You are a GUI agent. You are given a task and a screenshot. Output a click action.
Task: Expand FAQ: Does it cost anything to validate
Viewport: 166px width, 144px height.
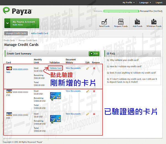[x=131, y=73]
